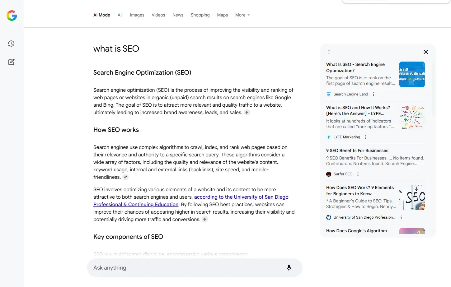The width and height of the screenshot is (451, 287).
Task: Click the microphone voice search icon
Action: pyautogui.click(x=289, y=268)
